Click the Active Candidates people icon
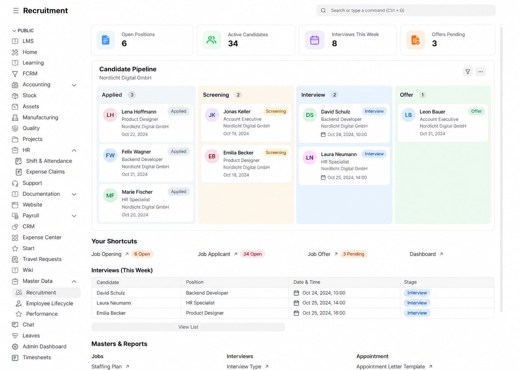This screenshot has width=520, height=370. pyautogui.click(x=212, y=40)
